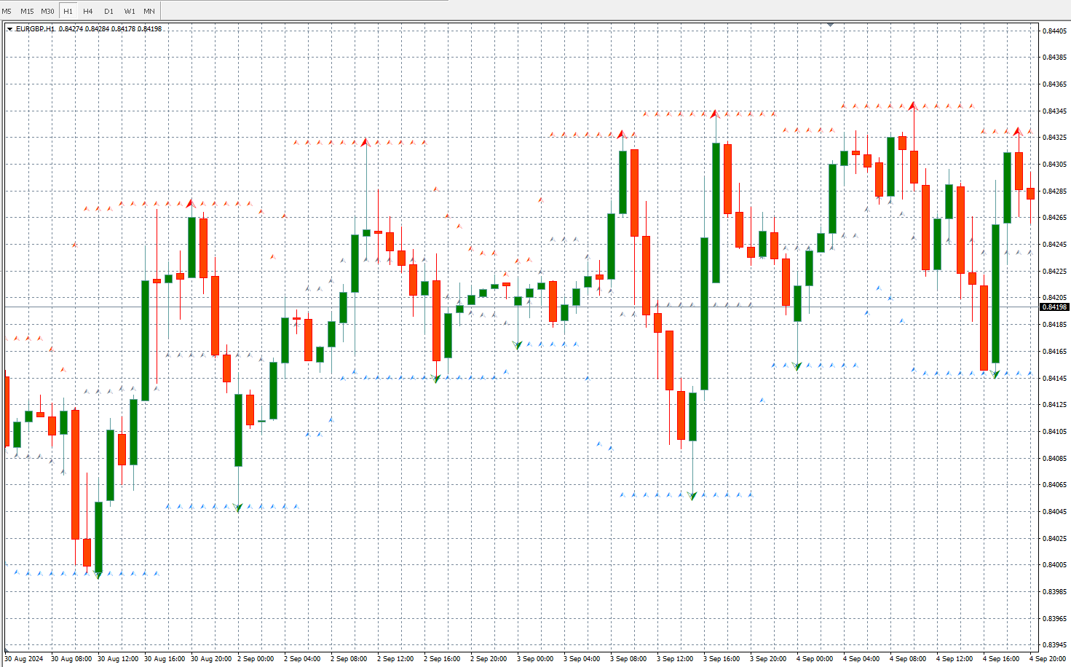Click the 4 Sep 20:00 time label
Viewport: 1071px width, 667px height.
[1048, 659]
